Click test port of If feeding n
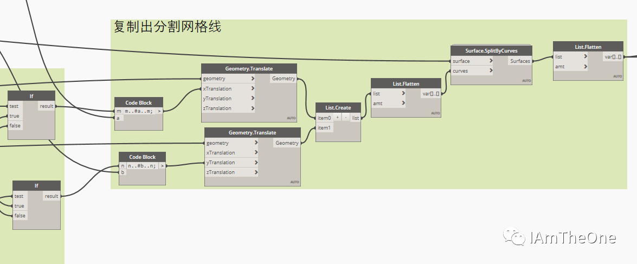 [20, 196]
